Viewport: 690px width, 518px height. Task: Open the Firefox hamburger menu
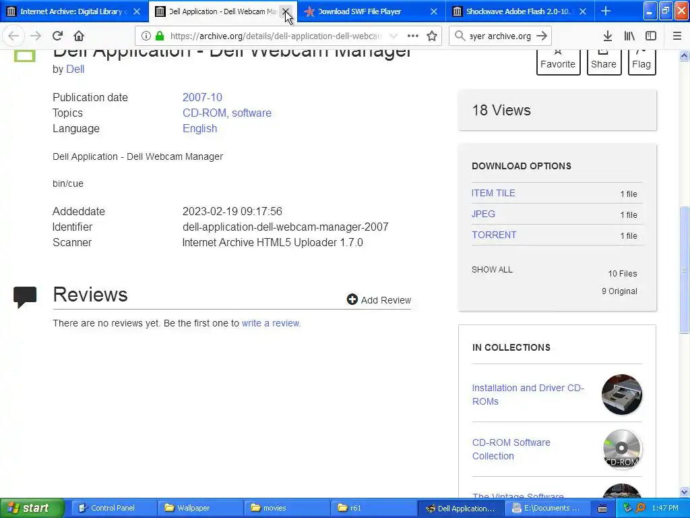click(677, 36)
